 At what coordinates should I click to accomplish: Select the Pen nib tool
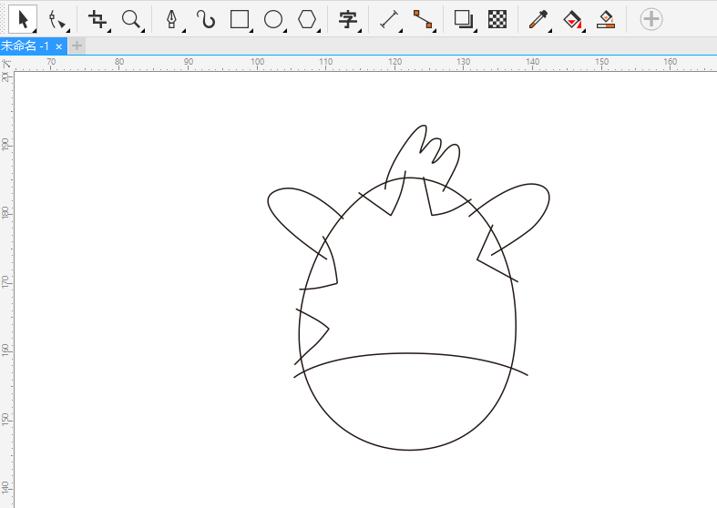coord(172,20)
